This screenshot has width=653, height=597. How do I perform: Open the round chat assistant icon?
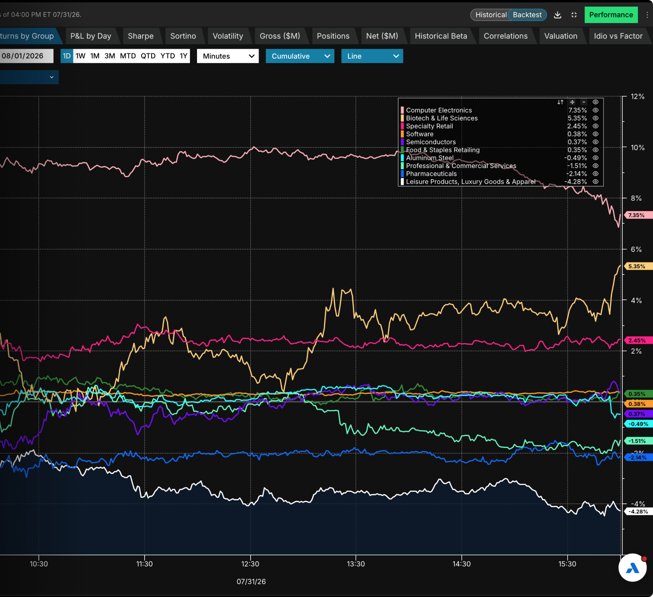pyautogui.click(x=632, y=568)
